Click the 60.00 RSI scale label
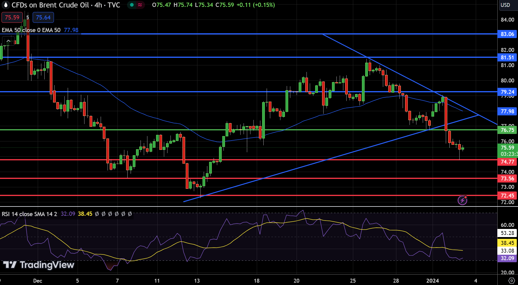The image size is (518, 285). [x=507, y=225]
